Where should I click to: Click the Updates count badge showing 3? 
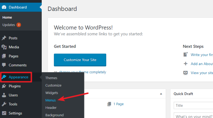click(x=19, y=25)
